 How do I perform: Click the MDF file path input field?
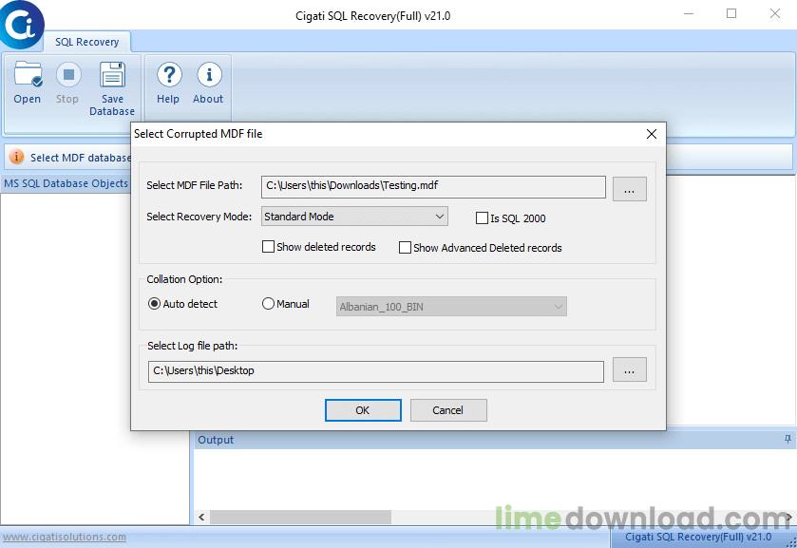[x=433, y=186]
